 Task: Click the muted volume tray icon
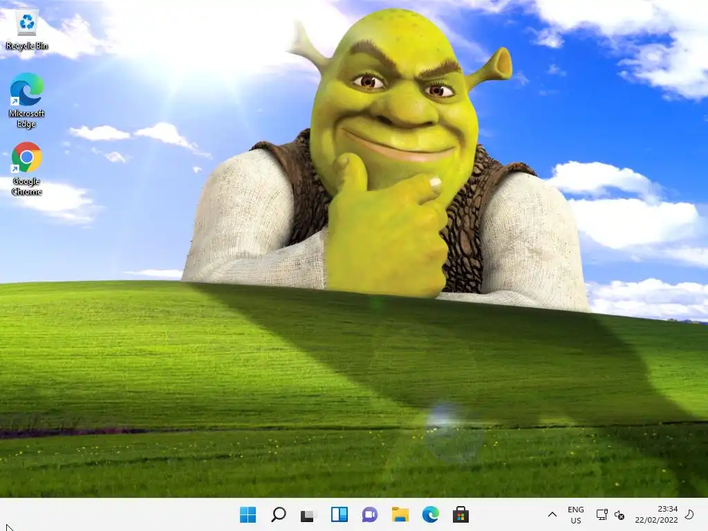pos(619,514)
